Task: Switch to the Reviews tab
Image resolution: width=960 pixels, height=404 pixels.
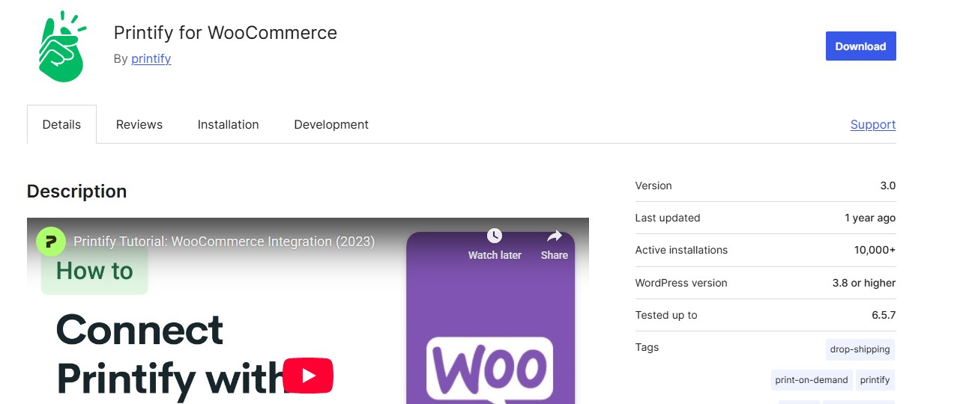Action: pos(139,124)
